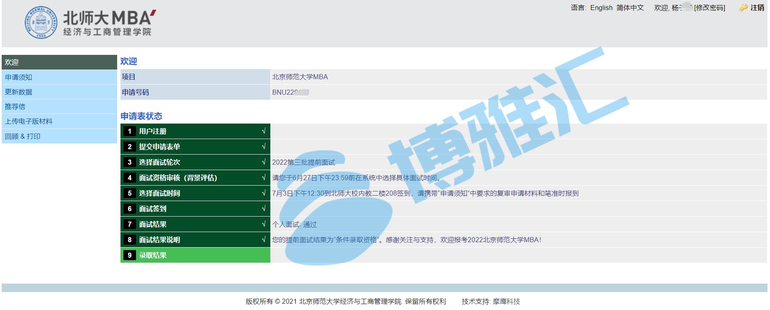Click the 6月27日 interview time reminder text
770x310 pixels.
click(358, 178)
